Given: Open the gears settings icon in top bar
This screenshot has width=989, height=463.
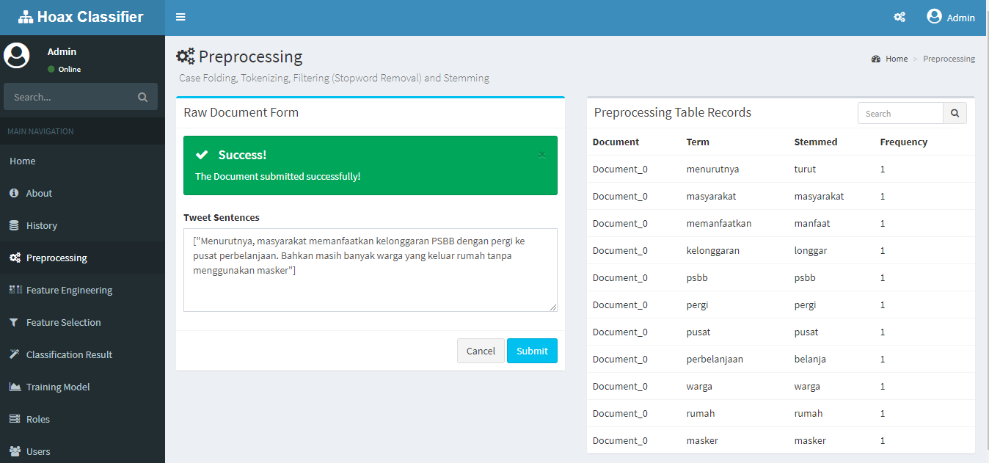Looking at the screenshot, I should (899, 18).
